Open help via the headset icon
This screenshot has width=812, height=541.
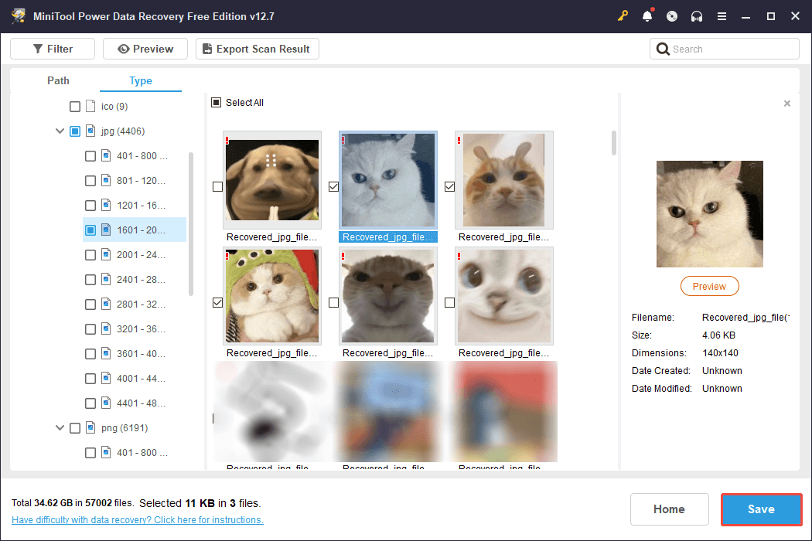(697, 15)
